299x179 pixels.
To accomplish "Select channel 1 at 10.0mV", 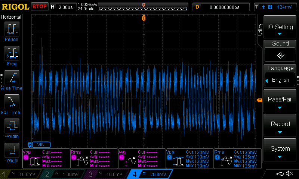I will tap(21, 174).
